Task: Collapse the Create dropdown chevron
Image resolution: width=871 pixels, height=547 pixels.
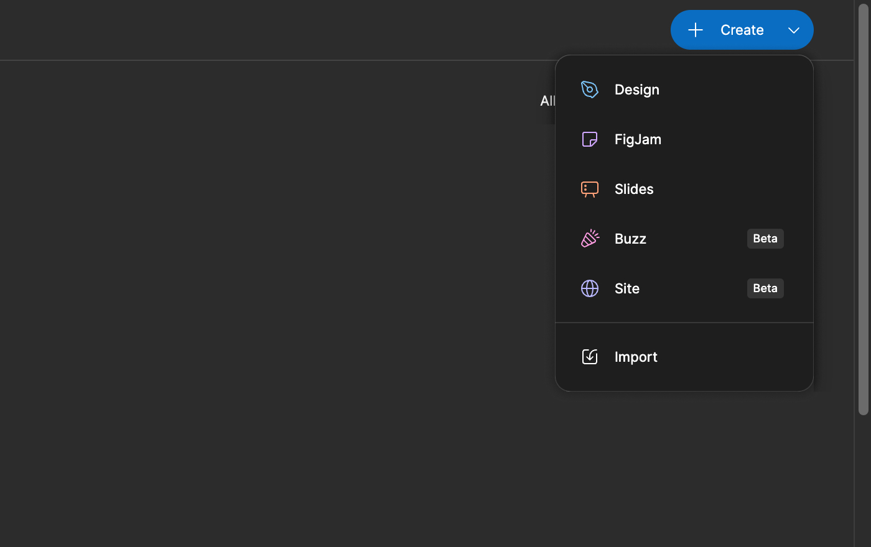Action: (x=794, y=30)
